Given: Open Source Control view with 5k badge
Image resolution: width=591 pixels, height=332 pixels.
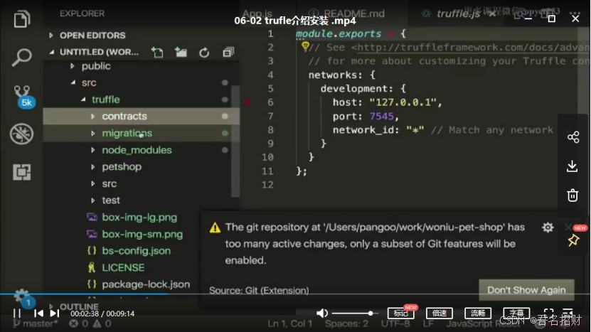Looking at the screenshot, I should pos(23,96).
